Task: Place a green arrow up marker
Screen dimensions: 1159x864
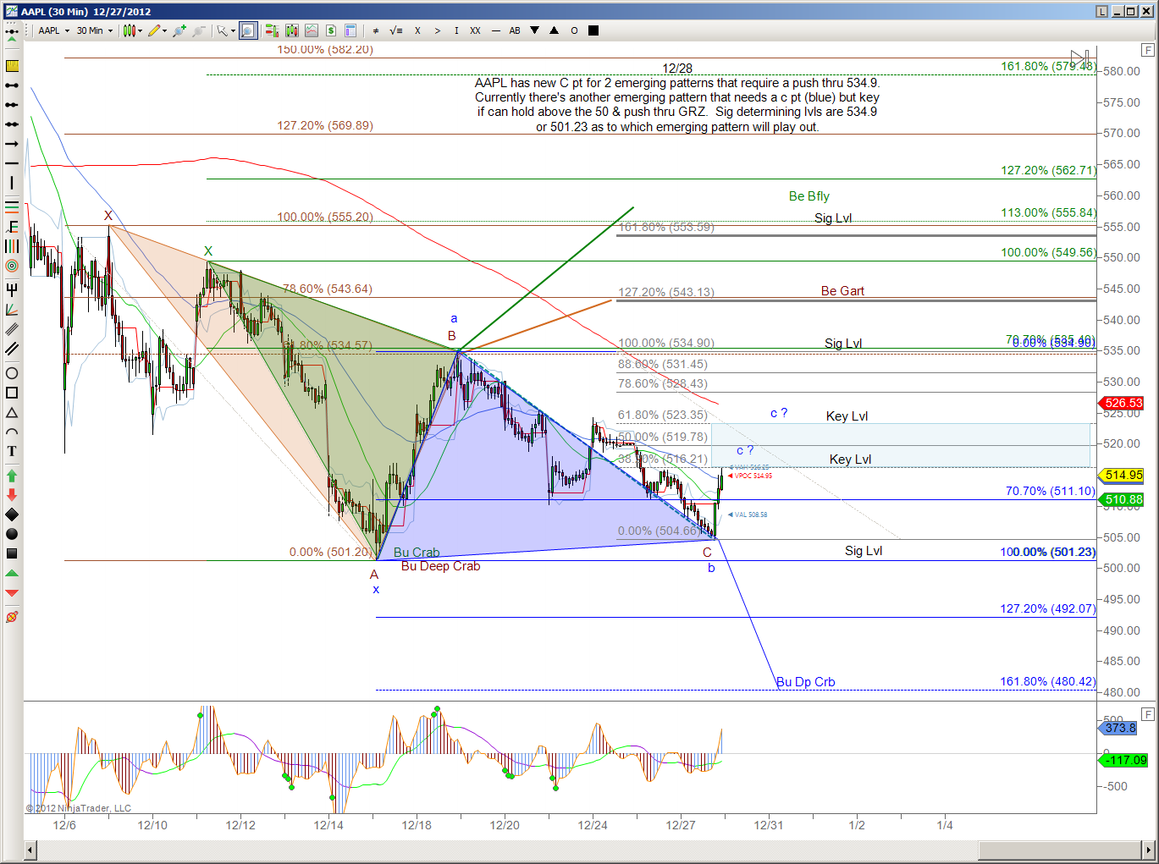Action: [12, 476]
